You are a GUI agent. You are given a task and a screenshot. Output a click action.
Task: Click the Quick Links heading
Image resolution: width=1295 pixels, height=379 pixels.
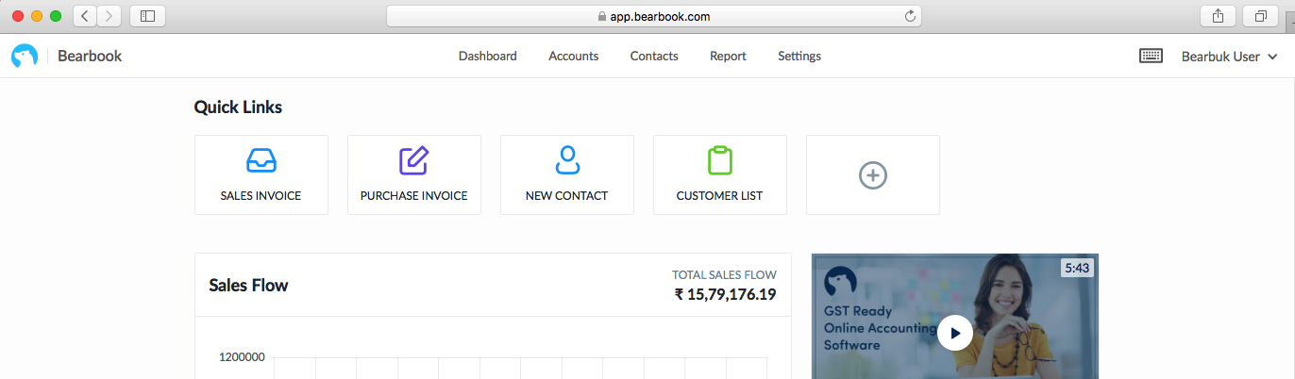[238, 107]
